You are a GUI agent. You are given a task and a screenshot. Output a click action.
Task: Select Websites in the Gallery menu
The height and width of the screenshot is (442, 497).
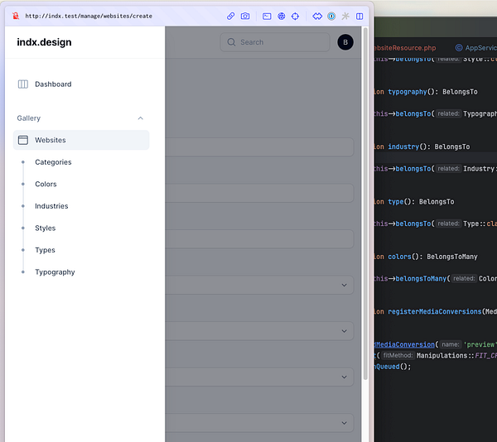point(51,140)
